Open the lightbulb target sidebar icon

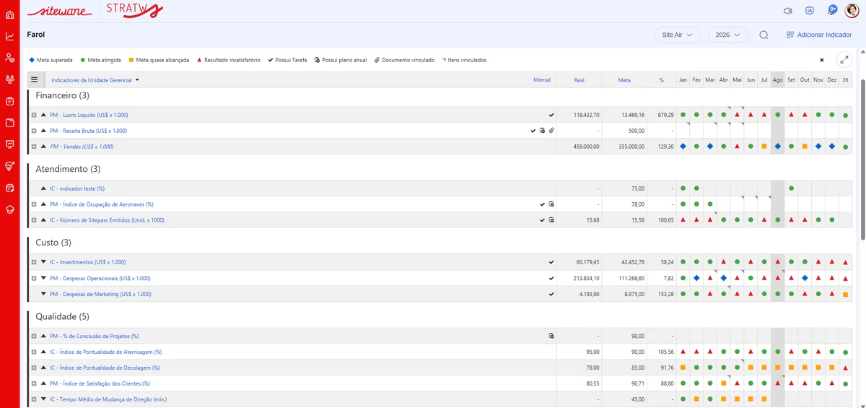pyautogui.click(x=9, y=166)
